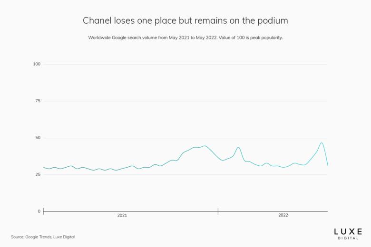This screenshot has height=247, width=371.
Task: Select the 2021 label on the x-axis
Action: click(122, 215)
